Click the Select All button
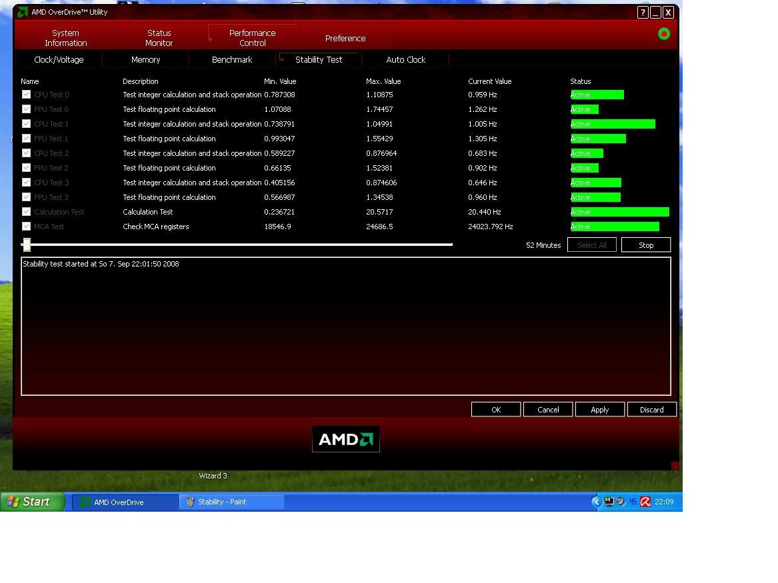This screenshot has height=583, width=778. [592, 245]
